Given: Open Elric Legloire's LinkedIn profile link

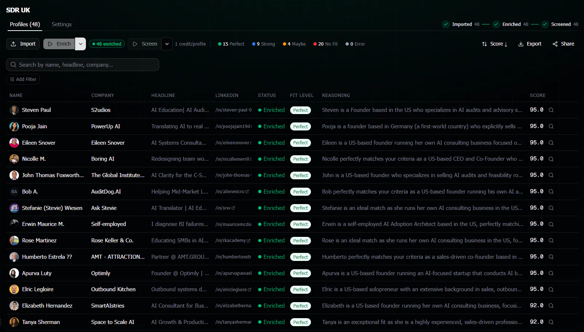Looking at the screenshot, I should coord(233,289).
